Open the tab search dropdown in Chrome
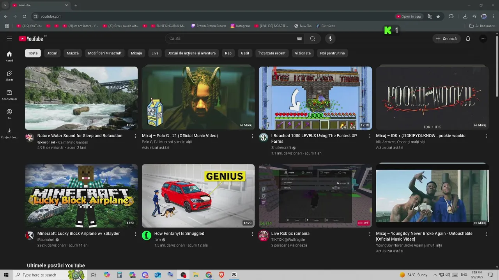The image size is (499, 280). pyautogui.click(x=5, y=5)
